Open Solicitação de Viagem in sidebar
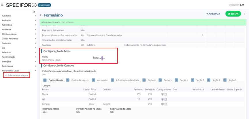The width and height of the screenshot is (249, 119). [16, 75]
